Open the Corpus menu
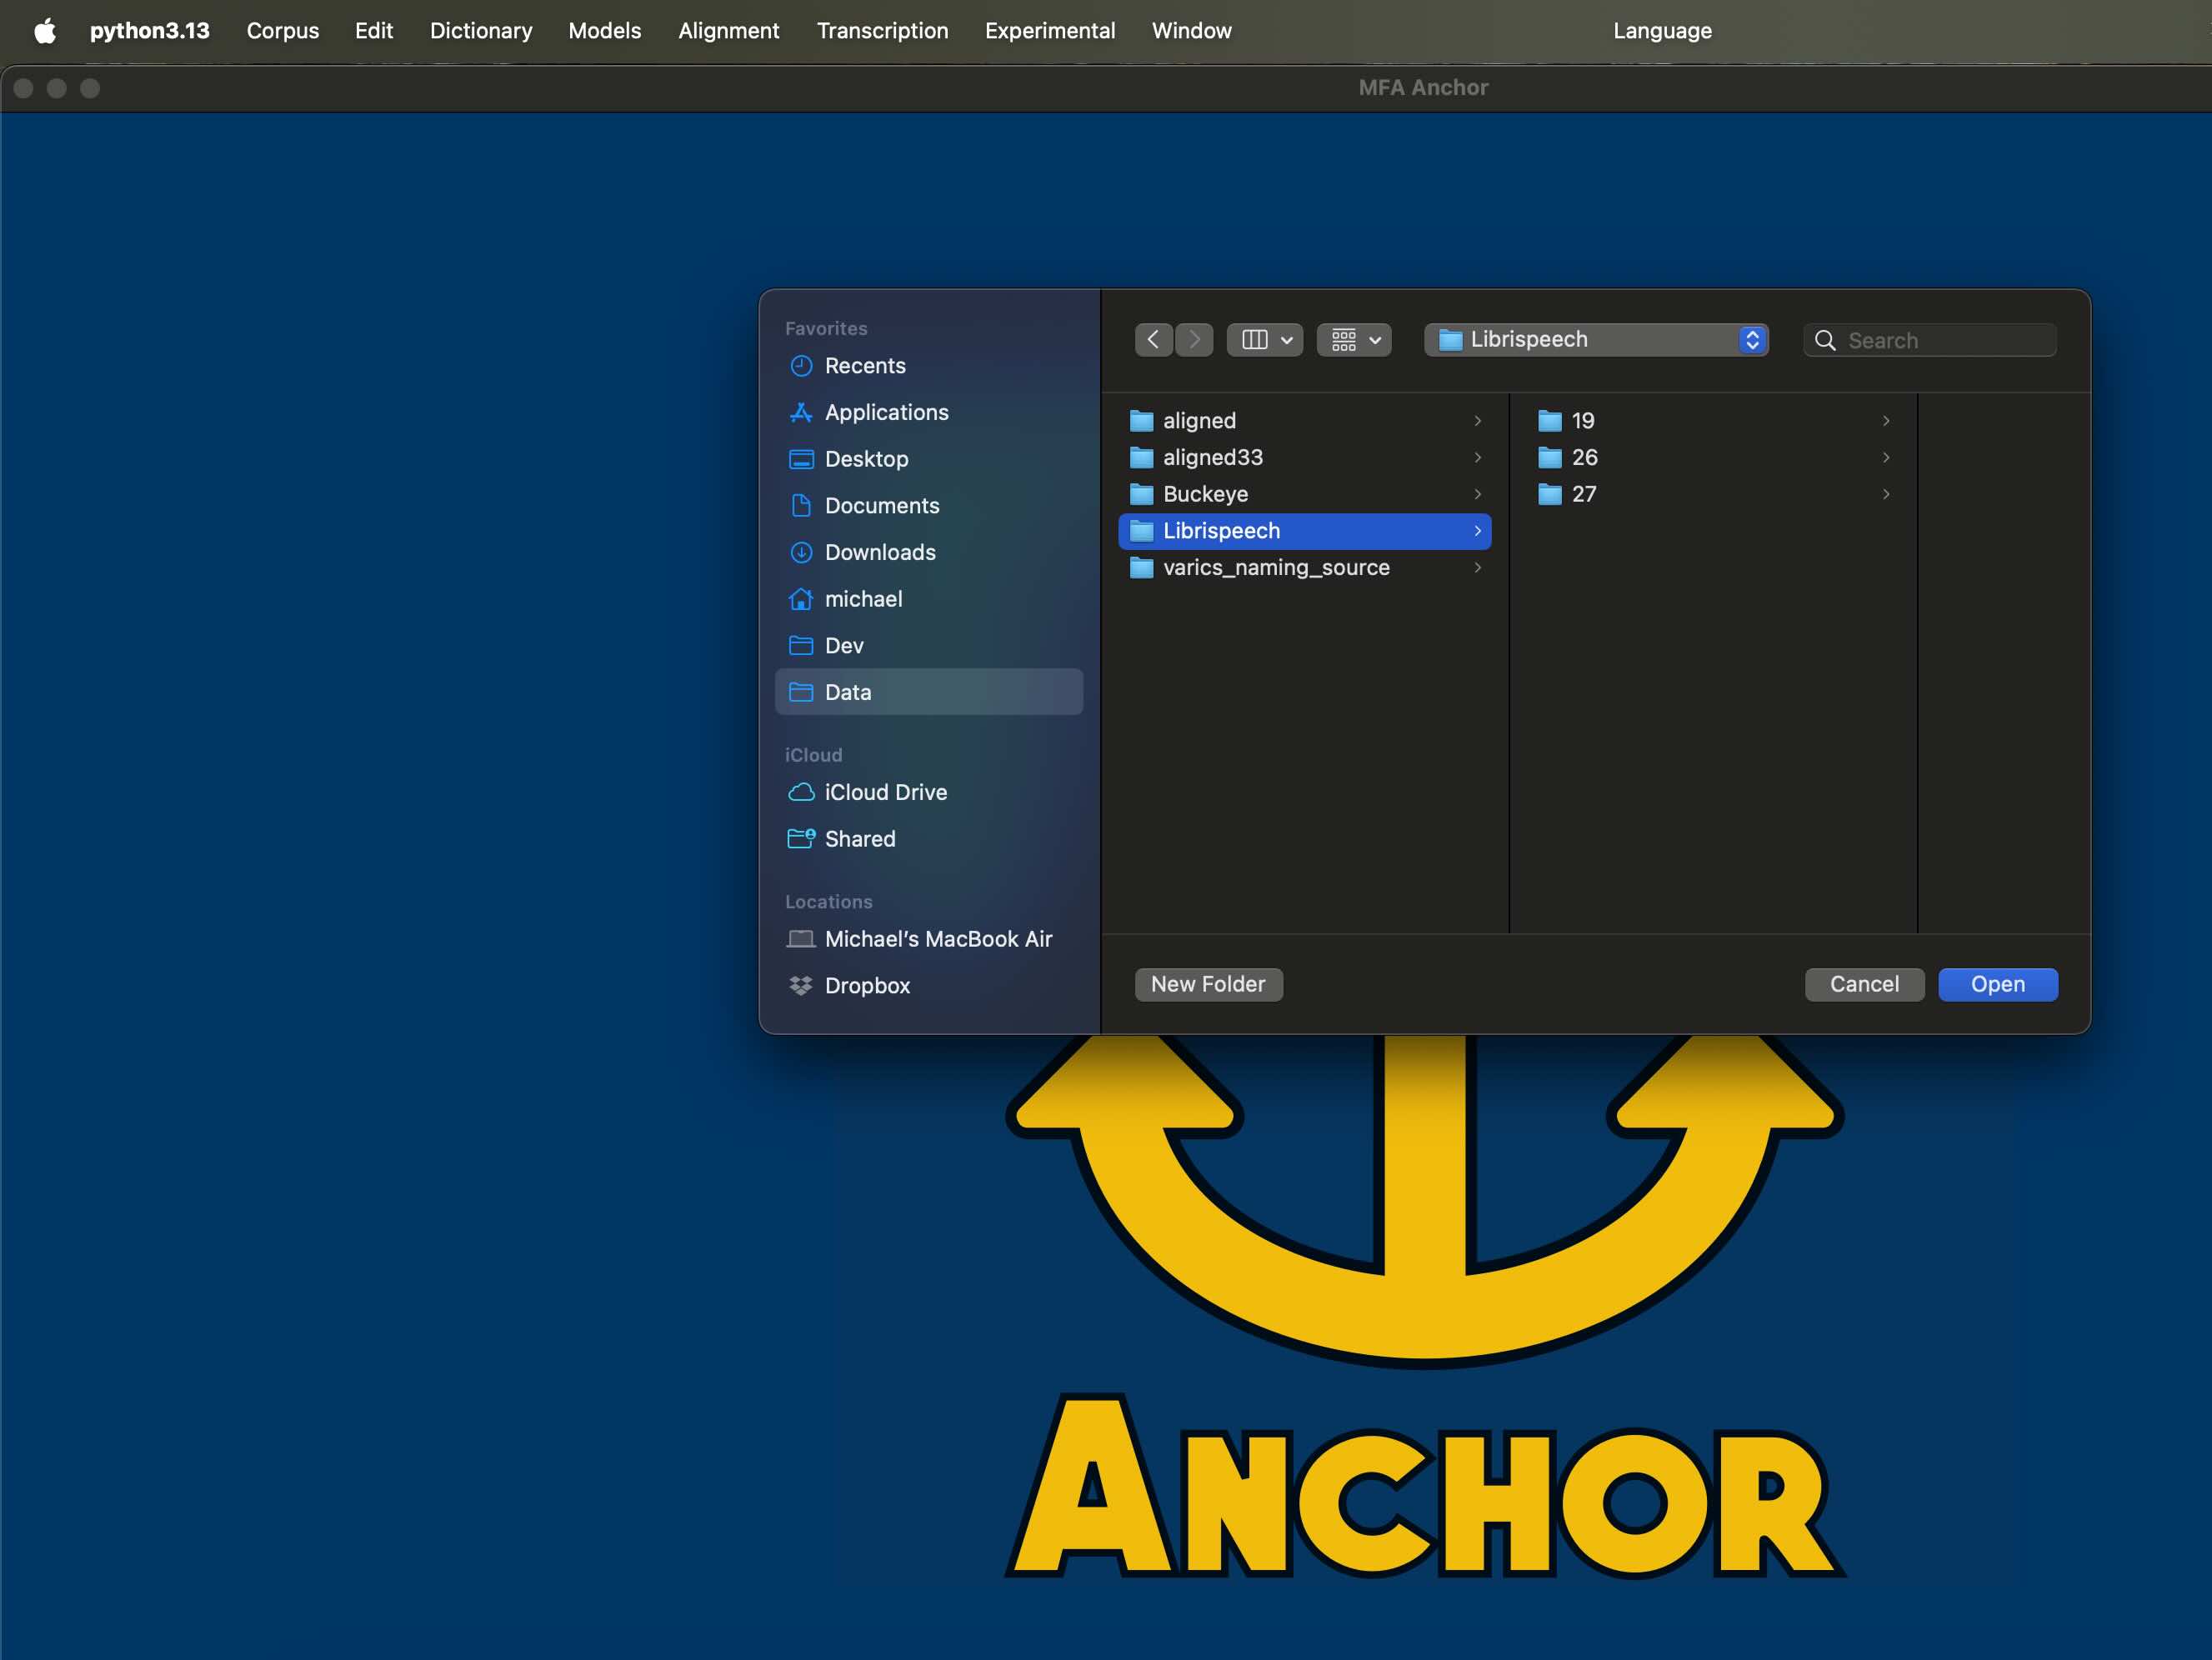The width and height of the screenshot is (2212, 1660). point(283,31)
